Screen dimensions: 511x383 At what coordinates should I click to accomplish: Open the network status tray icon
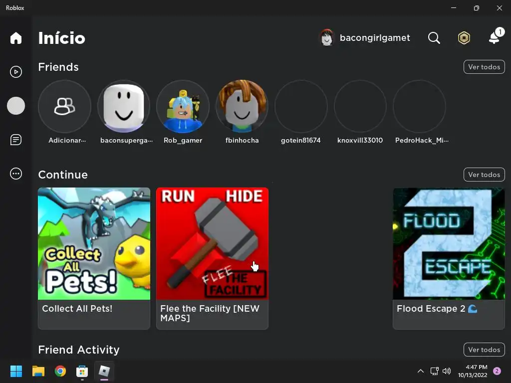[x=434, y=371]
